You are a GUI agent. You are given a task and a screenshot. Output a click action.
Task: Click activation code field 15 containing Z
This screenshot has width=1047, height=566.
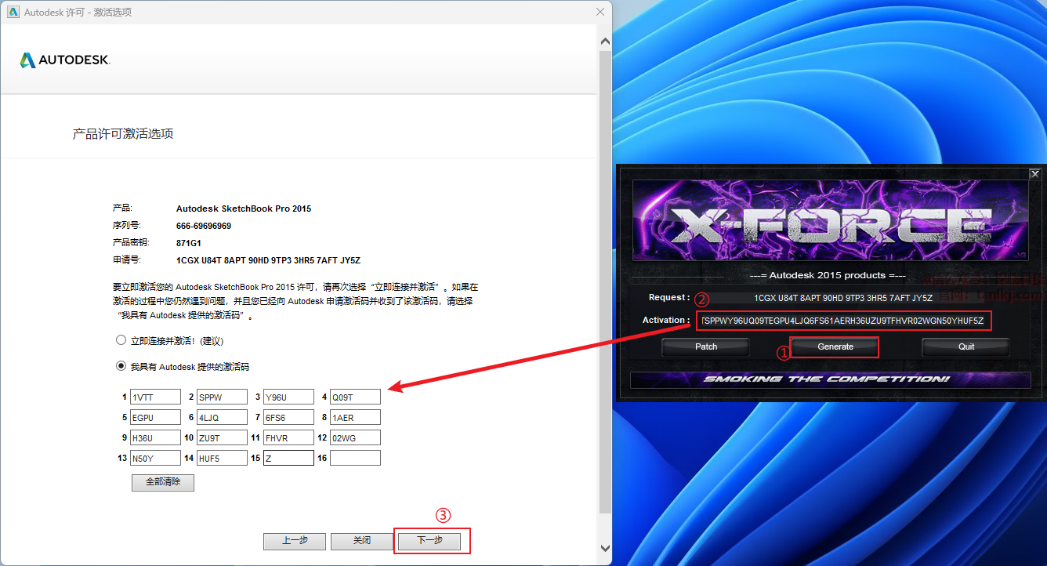click(288, 458)
